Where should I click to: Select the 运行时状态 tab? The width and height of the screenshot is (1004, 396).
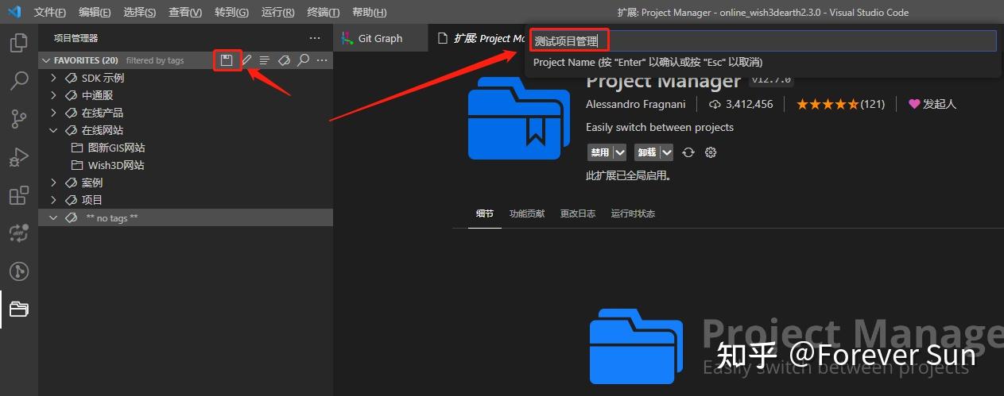[633, 213]
